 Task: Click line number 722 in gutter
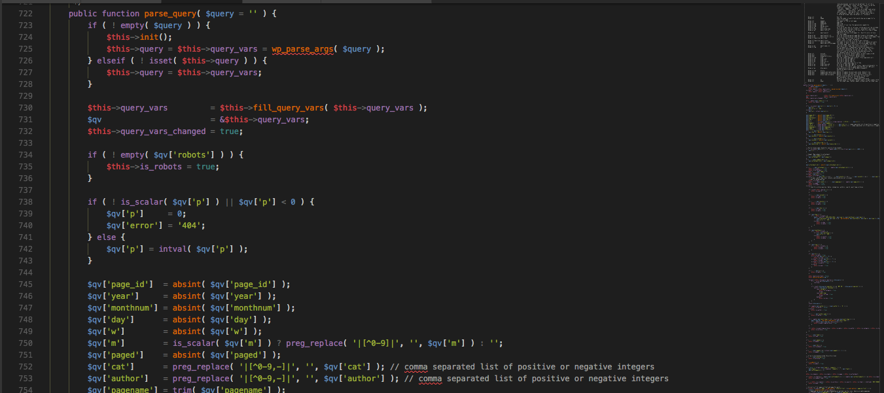coord(24,14)
